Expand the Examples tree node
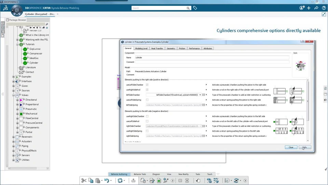Image resolution: width=328 pixels, height=185 pixels. (13, 77)
